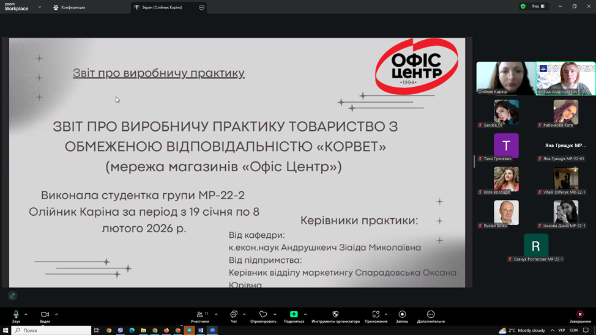Click the green annotation pencil icon
This screenshot has height=335, width=596.
(12, 296)
